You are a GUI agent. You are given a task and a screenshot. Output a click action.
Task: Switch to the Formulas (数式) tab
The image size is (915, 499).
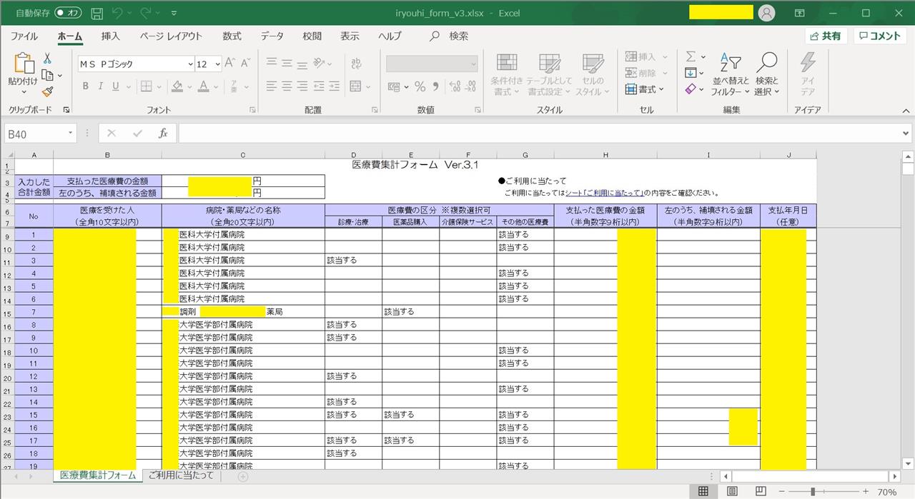click(x=232, y=36)
